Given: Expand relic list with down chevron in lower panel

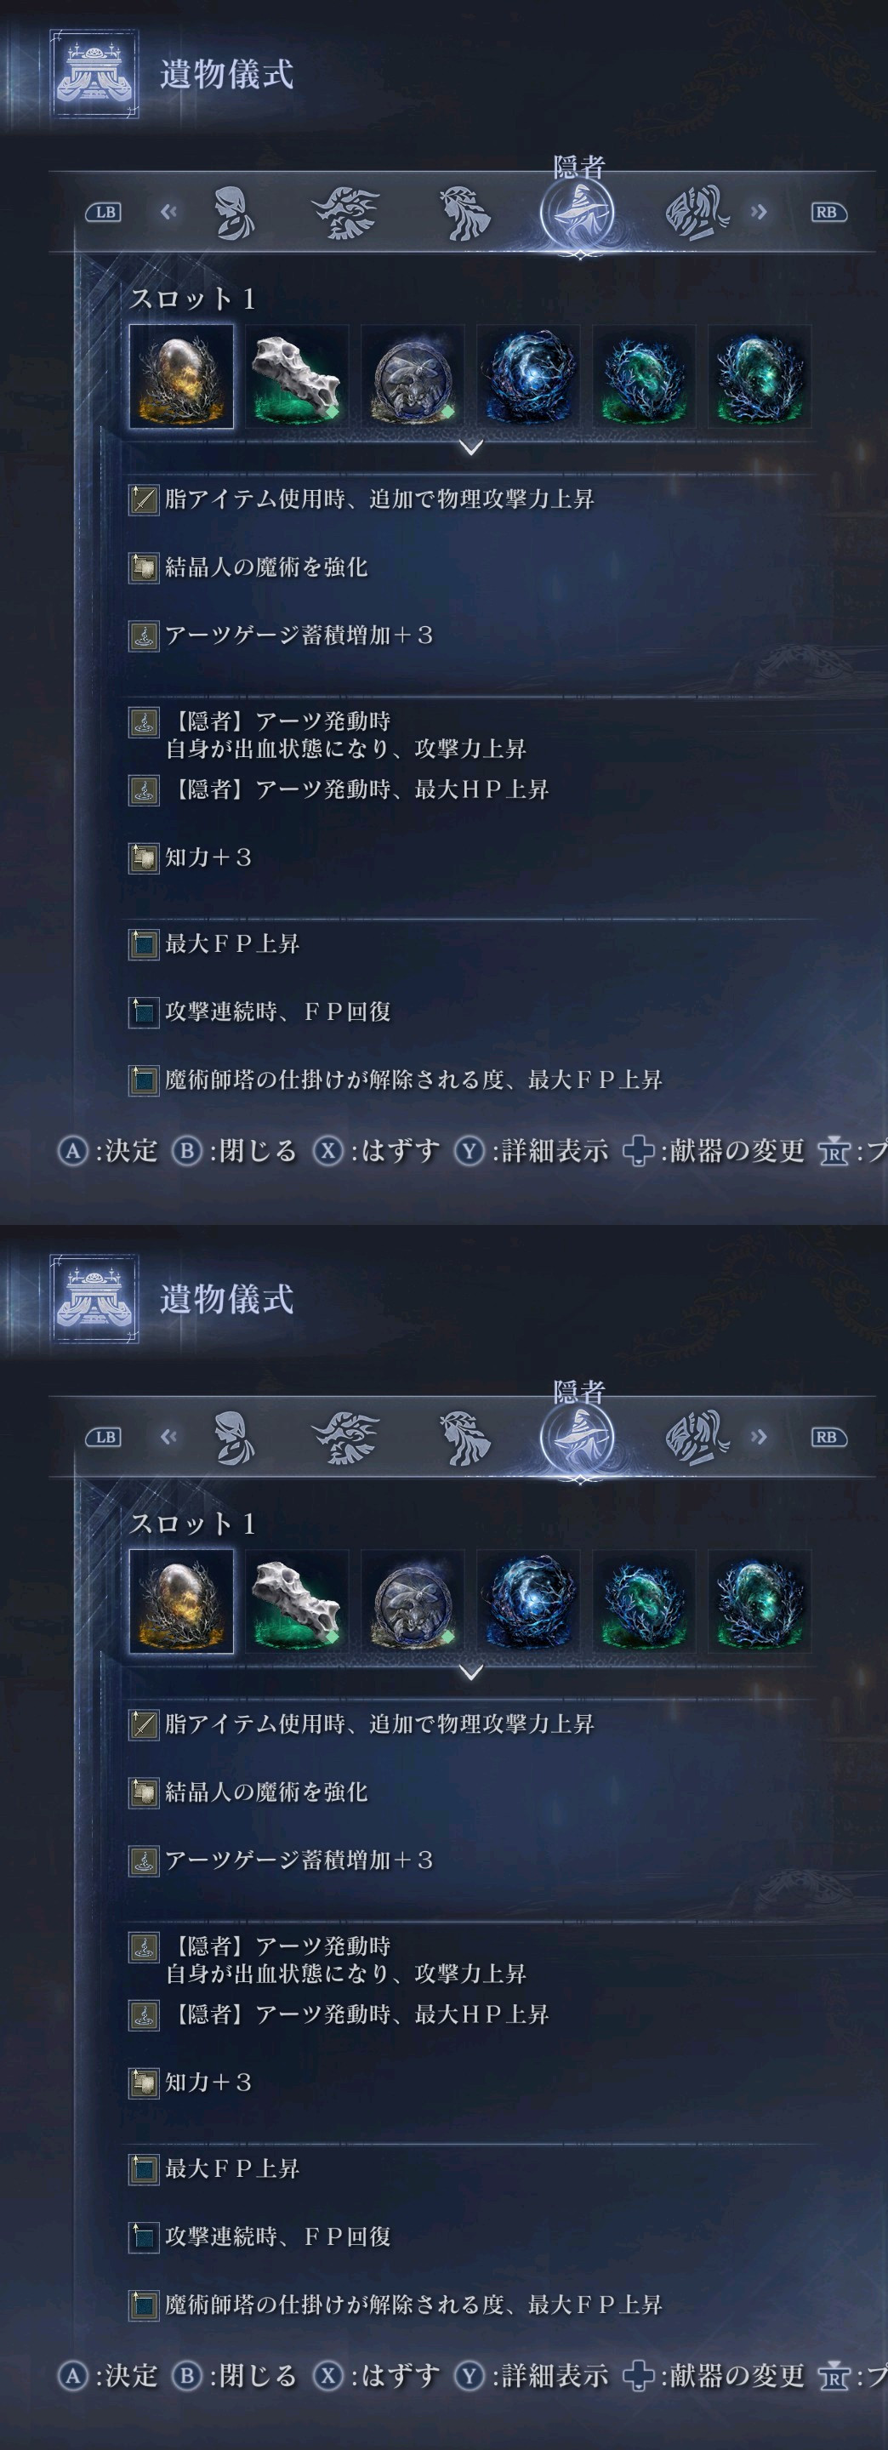Looking at the screenshot, I should coord(470,1672).
